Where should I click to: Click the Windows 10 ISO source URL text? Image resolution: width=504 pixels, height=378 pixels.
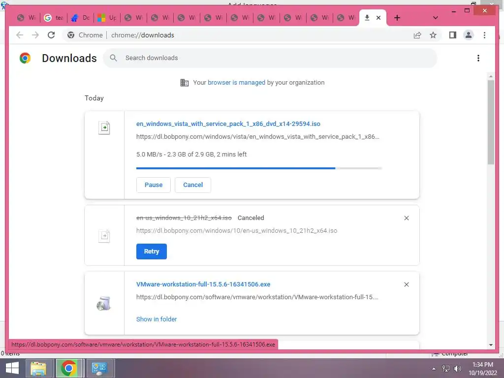pos(237,230)
